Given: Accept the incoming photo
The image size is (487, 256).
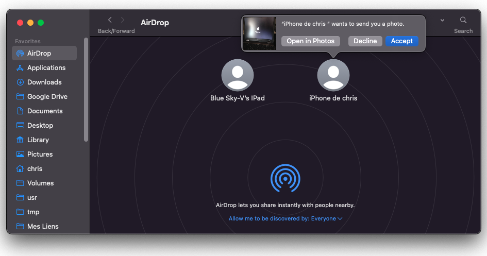Looking at the screenshot, I should pos(401,41).
